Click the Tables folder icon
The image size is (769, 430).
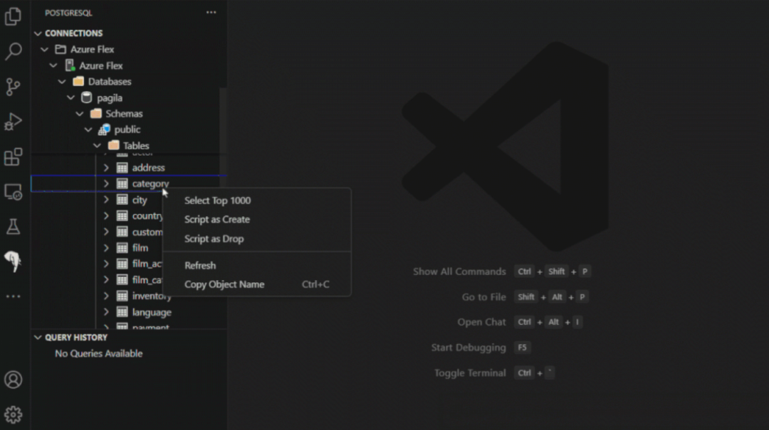point(113,146)
